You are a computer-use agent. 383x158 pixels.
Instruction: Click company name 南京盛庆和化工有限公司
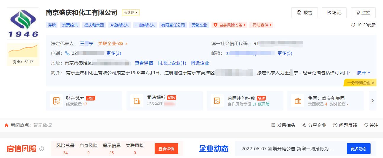pyautogui.click(x=82, y=12)
